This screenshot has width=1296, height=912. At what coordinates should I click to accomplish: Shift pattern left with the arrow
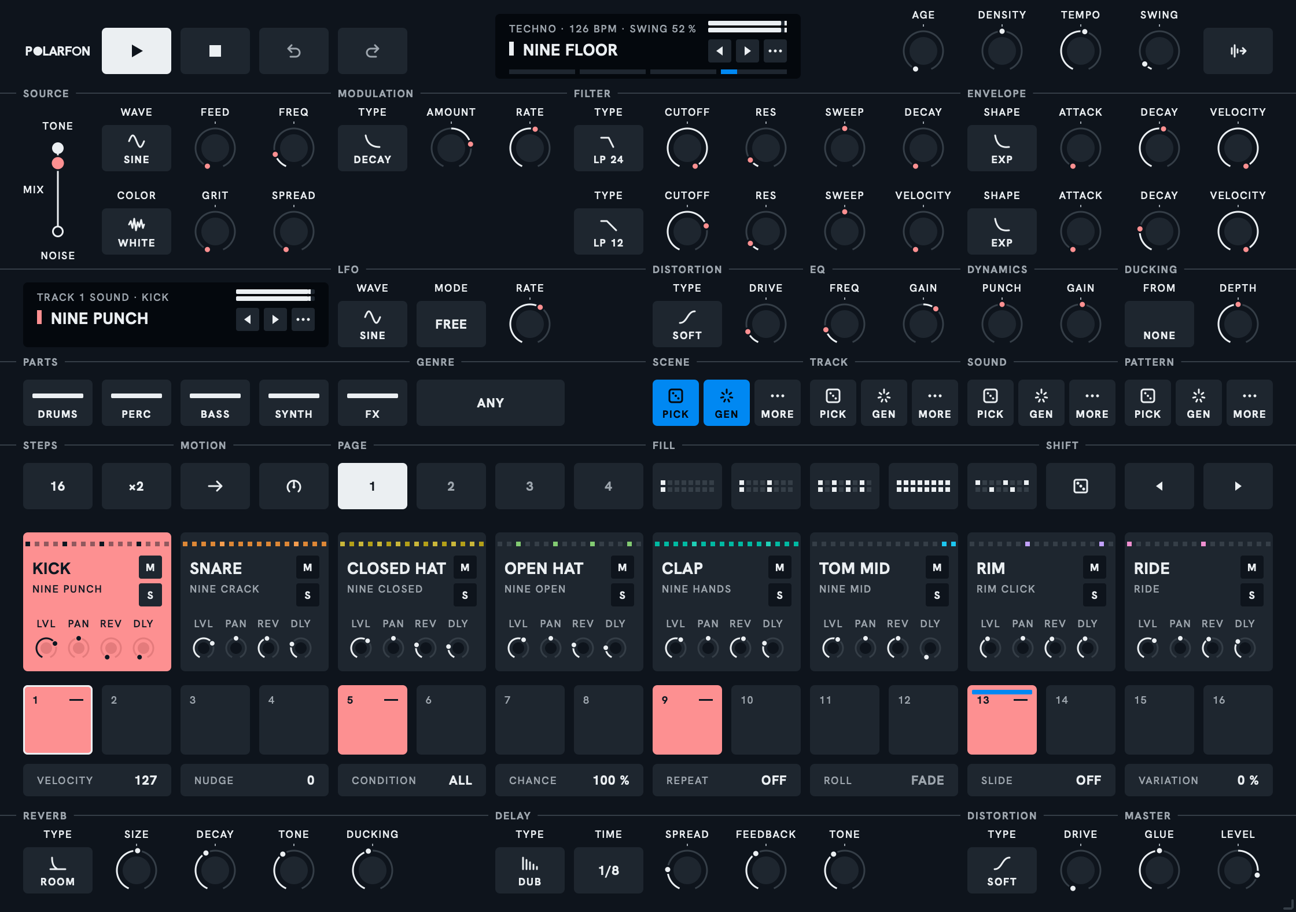1159,486
